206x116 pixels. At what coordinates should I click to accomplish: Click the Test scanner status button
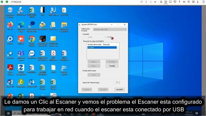tap(94, 75)
